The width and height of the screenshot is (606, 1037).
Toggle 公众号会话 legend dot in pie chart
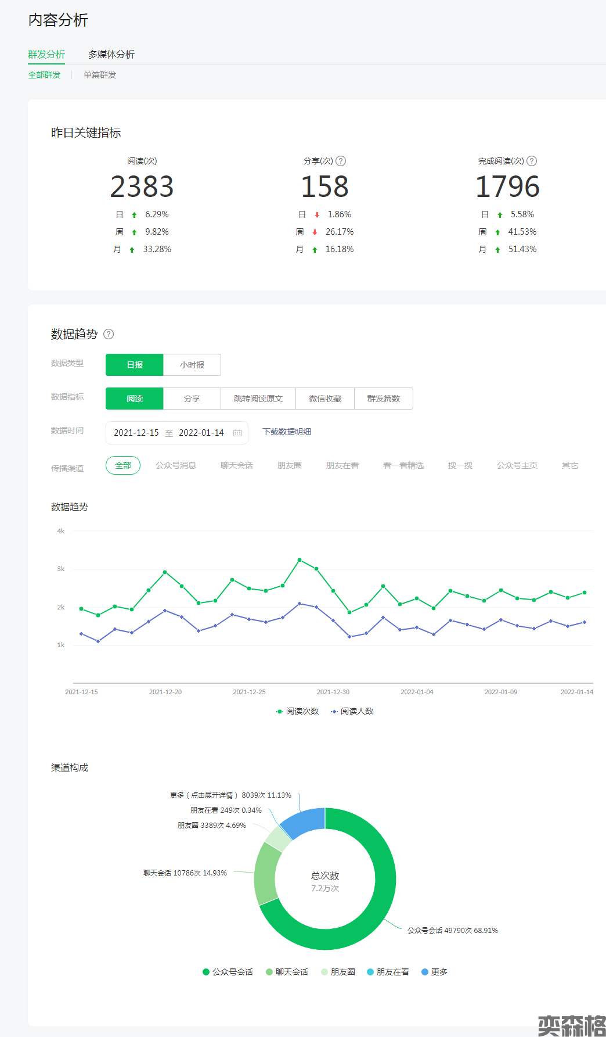tap(206, 972)
